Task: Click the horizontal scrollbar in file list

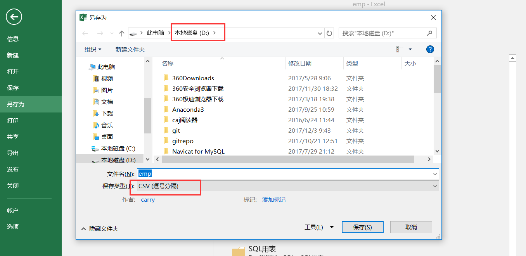Action: (x=287, y=159)
